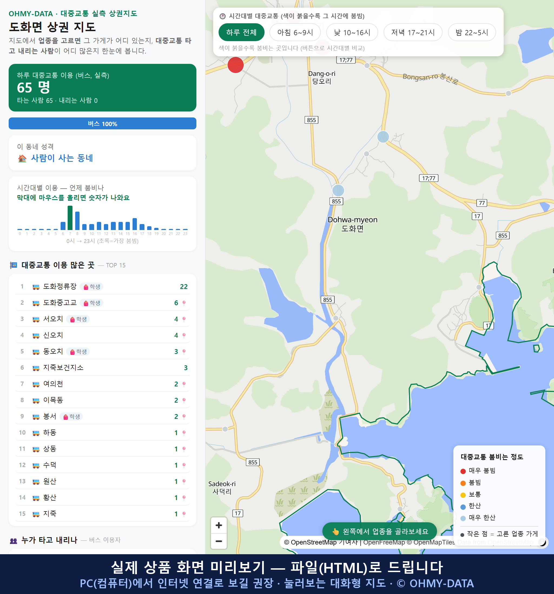
Task: Switch to the 낮 10~16시 time filter
Action: click(x=352, y=32)
